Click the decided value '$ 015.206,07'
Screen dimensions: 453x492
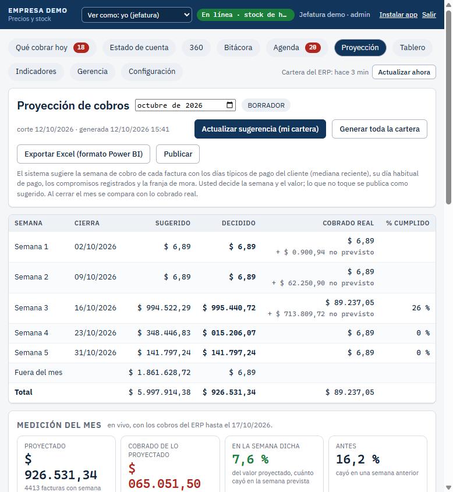[x=229, y=333]
